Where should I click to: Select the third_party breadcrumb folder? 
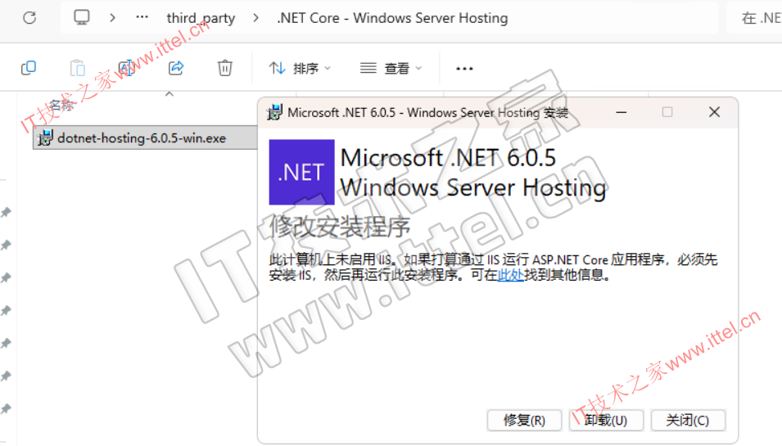coord(201,19)
